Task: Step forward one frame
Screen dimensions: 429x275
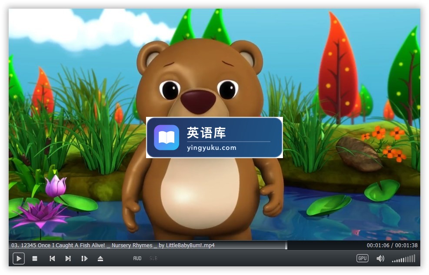Action: [85, 258]
